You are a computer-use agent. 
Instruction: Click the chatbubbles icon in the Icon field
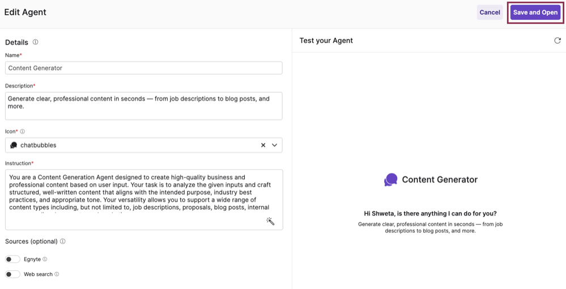coord(14,145)
